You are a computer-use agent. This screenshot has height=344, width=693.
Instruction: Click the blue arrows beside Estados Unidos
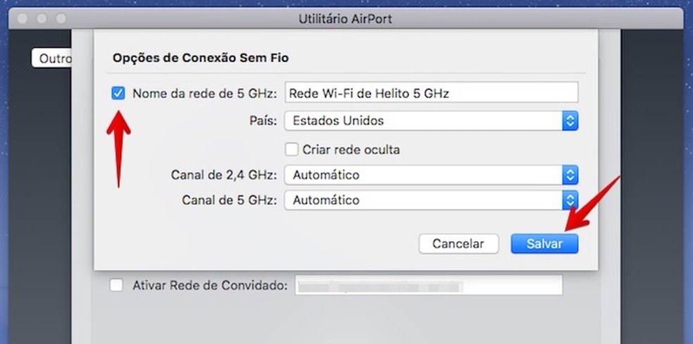[x=570, y=121]
